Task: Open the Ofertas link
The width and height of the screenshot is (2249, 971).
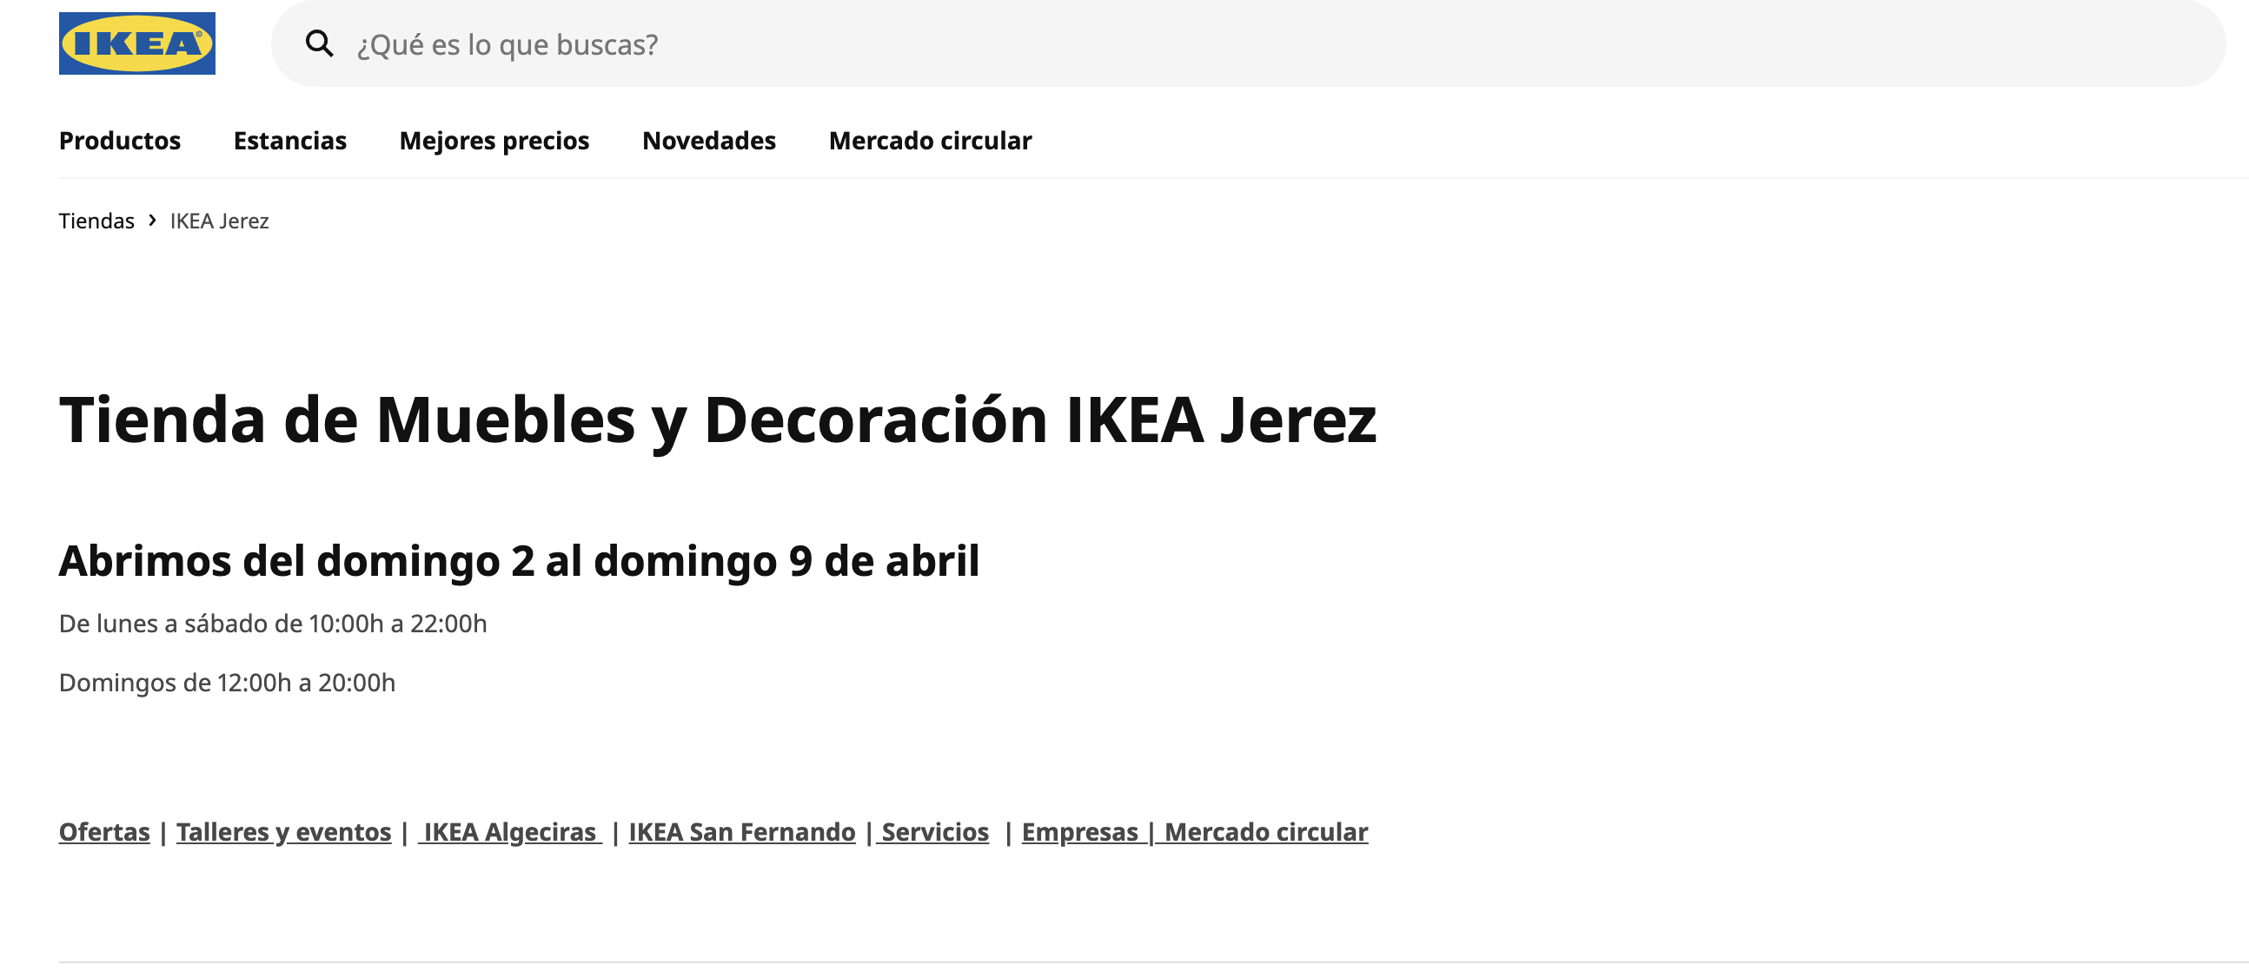Action: click(x=104, y=831)
